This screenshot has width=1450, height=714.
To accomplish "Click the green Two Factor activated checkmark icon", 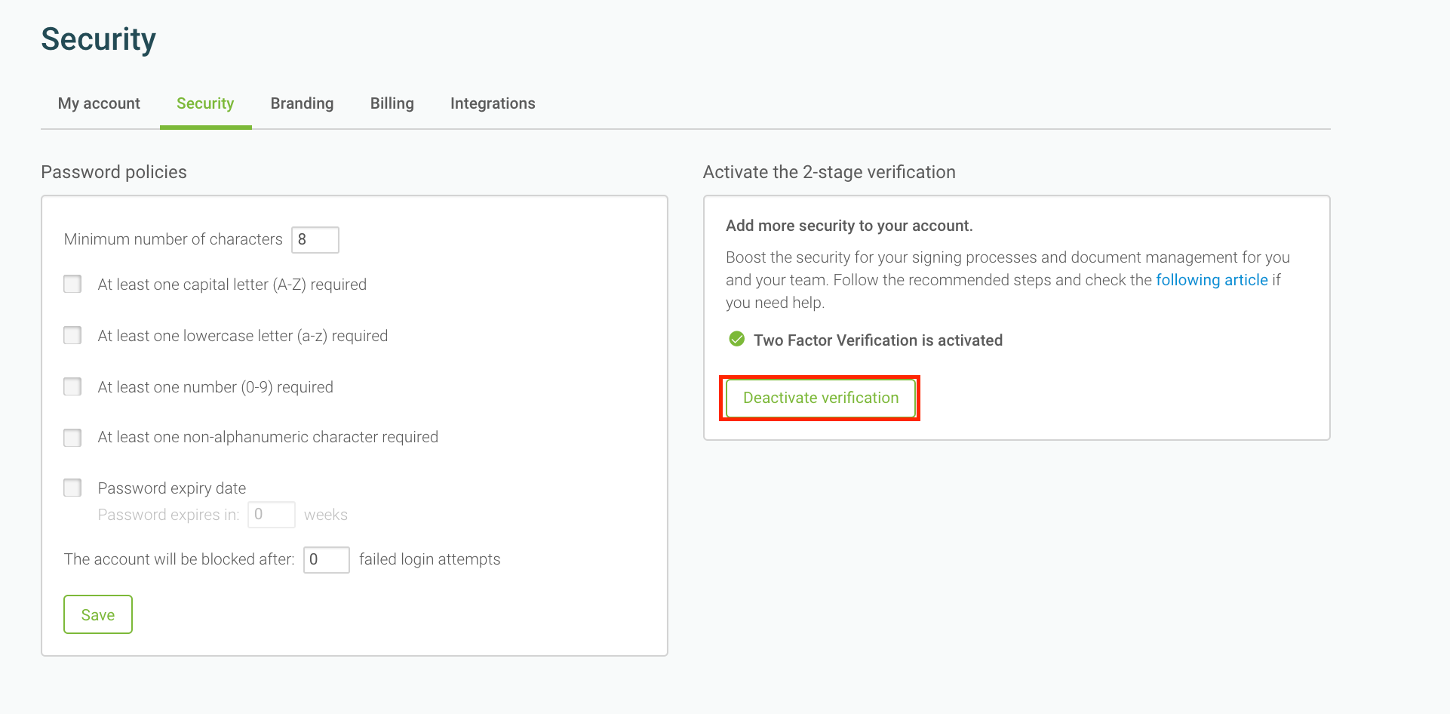I will click(736, 340).
